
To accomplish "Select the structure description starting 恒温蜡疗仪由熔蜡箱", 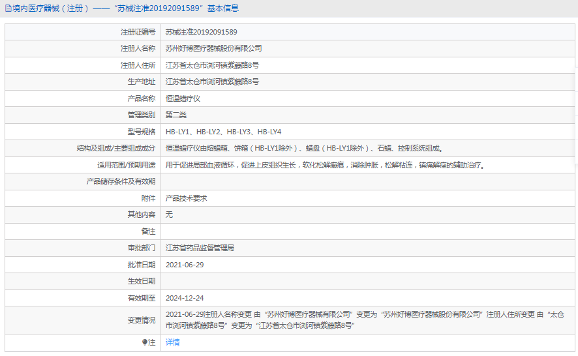I will point(305,148).
